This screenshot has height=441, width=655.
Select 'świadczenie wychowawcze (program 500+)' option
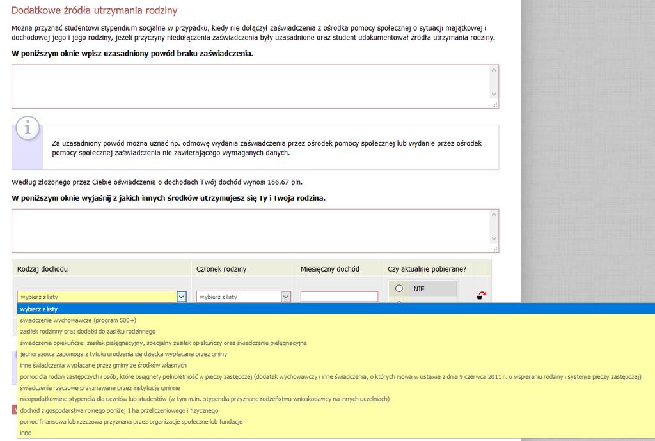[336, 320]
